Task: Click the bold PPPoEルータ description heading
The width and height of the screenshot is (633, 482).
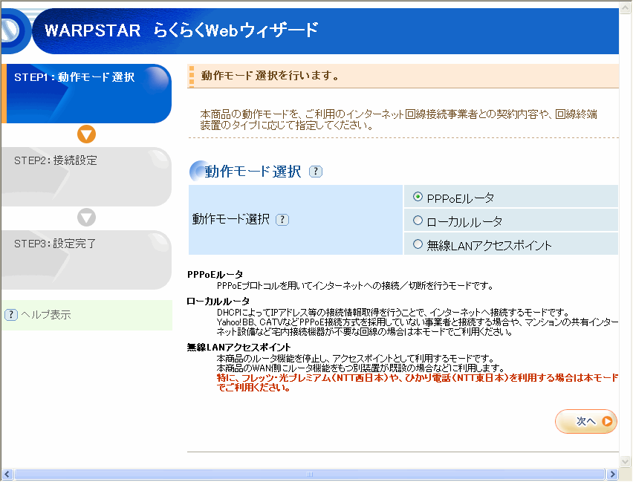Action: (x=215, y=275)
